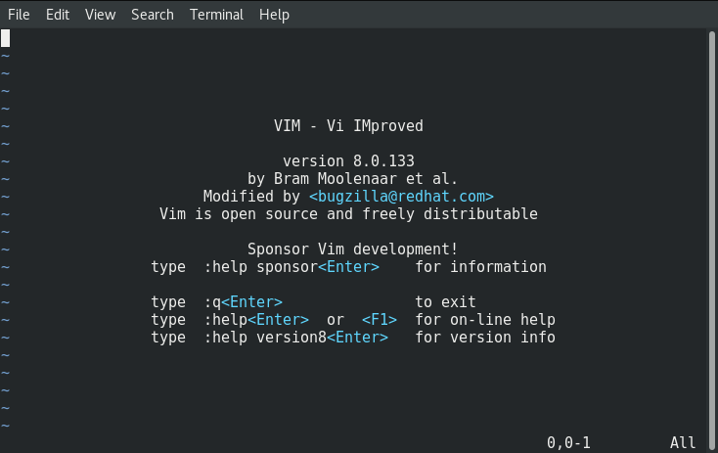Click the "VIM - Vi IMproved" title text
This screenshot has height=453, width=718.
click(x=348, y=126)
